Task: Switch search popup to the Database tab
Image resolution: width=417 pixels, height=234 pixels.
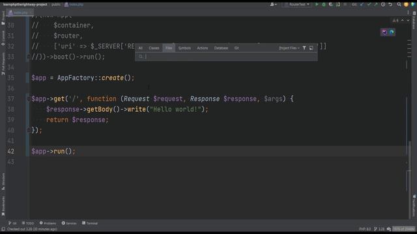Action: (221, 48)
